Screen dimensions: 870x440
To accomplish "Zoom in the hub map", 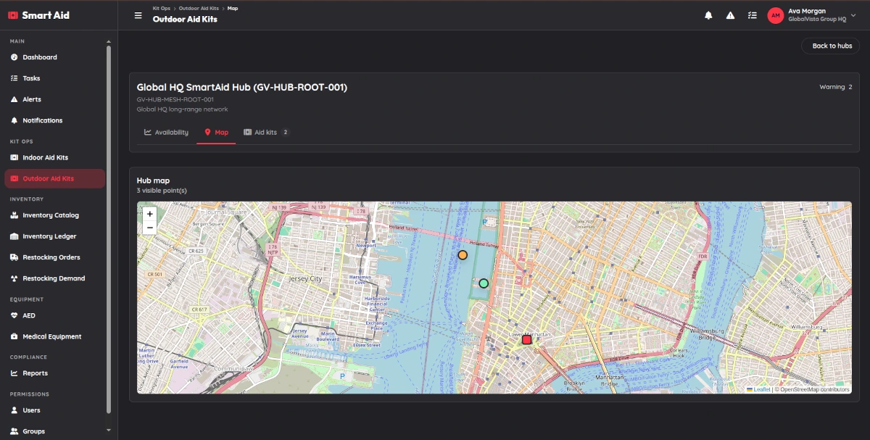I will [x=150, y=214].
